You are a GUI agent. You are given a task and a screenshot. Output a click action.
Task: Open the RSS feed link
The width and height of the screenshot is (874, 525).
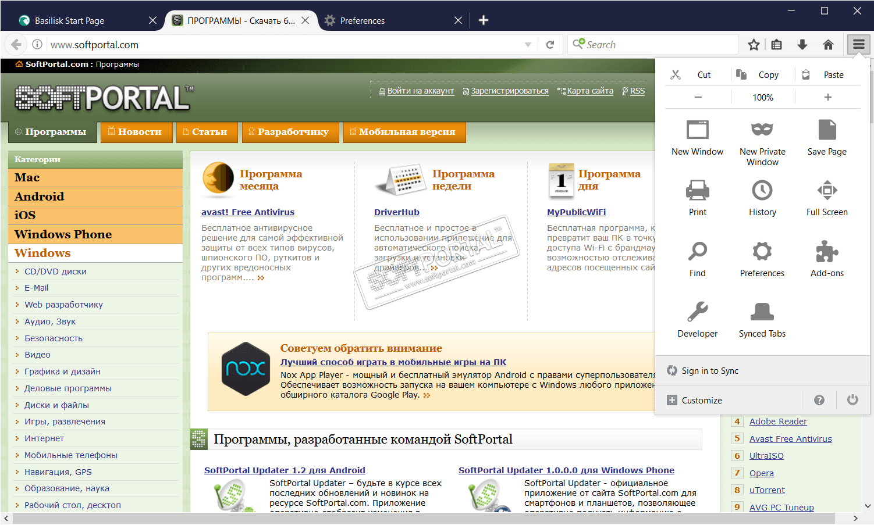pos(637,91)
